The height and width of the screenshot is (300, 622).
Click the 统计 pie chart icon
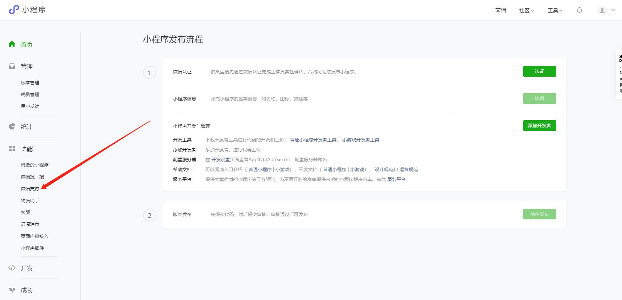coord(12,126)
